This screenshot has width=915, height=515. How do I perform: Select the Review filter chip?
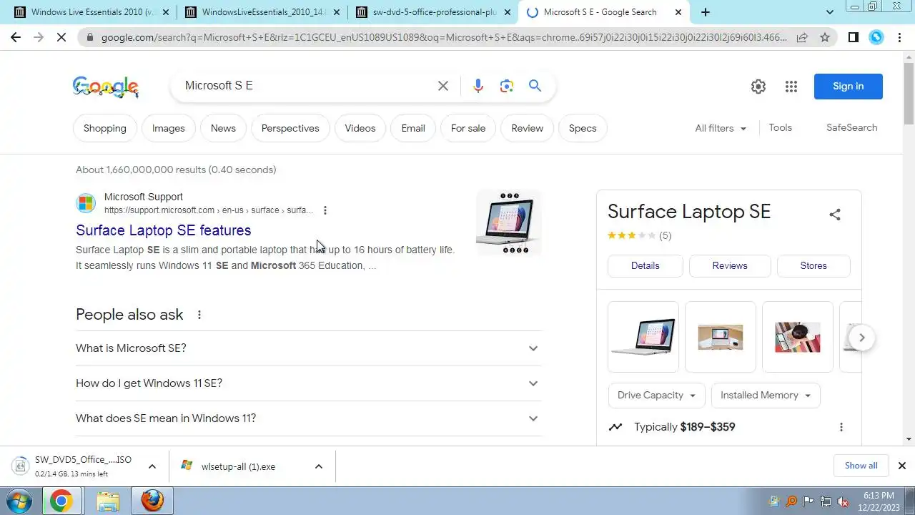click(x=528, y=128)
